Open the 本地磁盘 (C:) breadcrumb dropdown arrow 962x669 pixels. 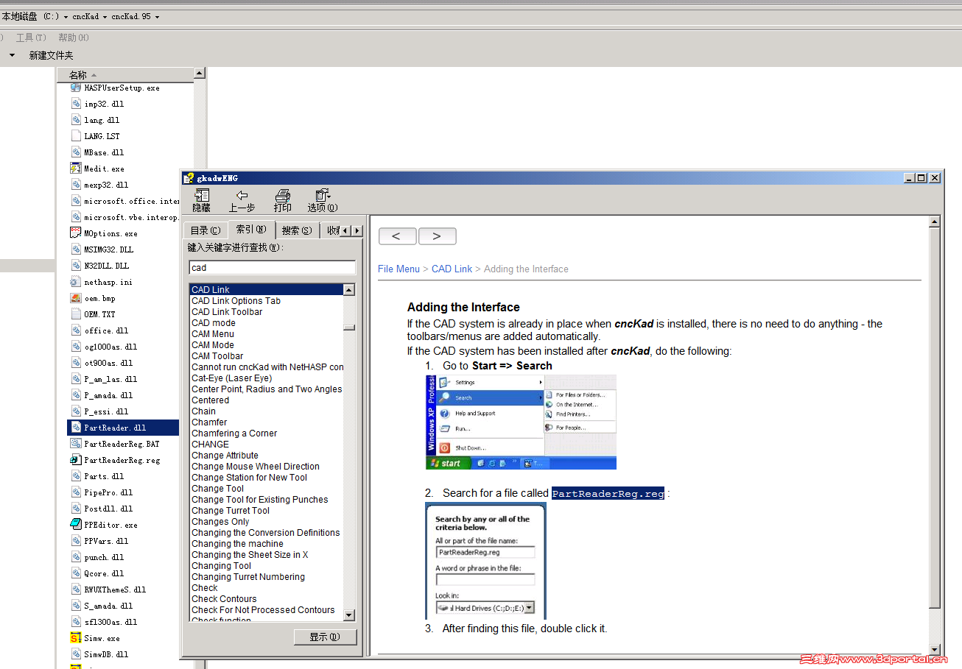tap(66, 16)
